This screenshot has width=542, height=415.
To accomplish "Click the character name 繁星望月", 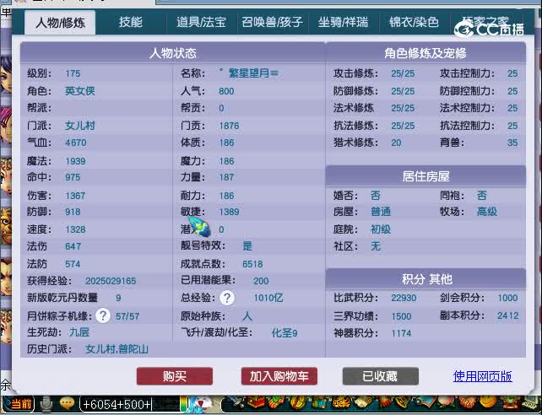I will (x=253, y=73).
